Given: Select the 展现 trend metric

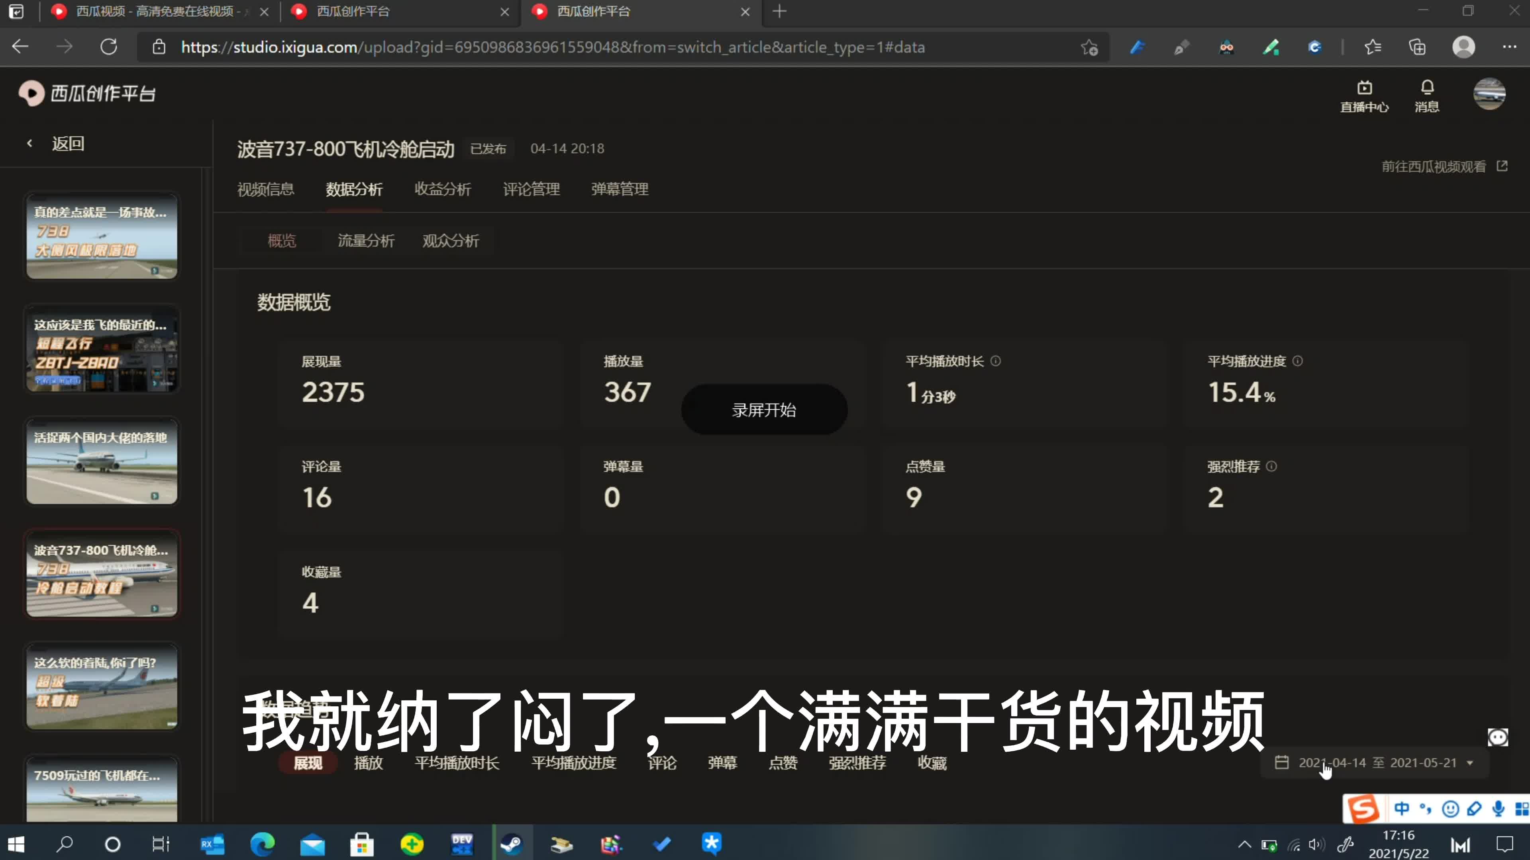Looking at the screenshot, I should pyautogui.click(x=308, y=763).
